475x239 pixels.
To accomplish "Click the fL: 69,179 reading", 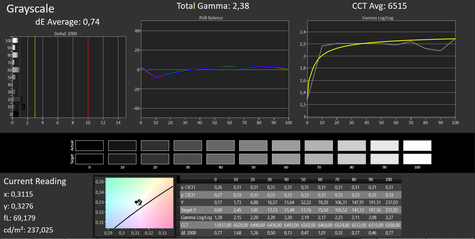I will [x=20, y=218].
